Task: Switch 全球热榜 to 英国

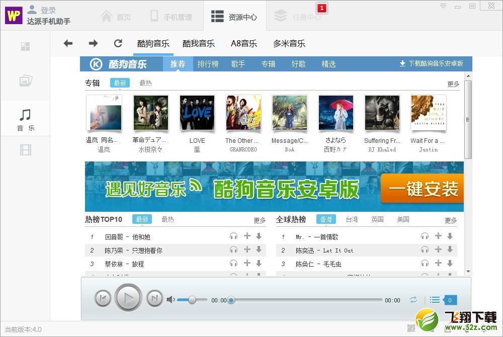Action: point(378,219)
